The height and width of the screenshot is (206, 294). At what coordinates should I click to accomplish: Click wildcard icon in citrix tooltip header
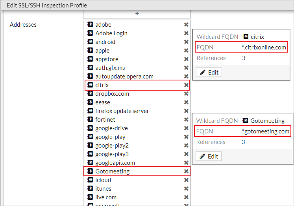click(x=246, y=36)
